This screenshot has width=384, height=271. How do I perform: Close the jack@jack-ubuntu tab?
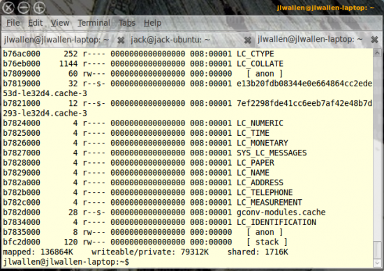(x=248, y=40)
